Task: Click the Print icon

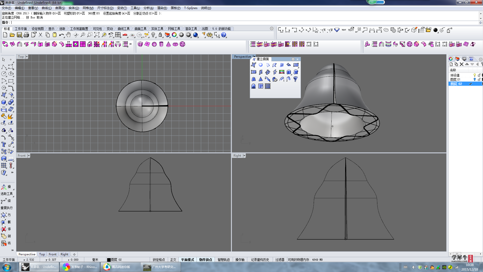Action: coord(26,35)
